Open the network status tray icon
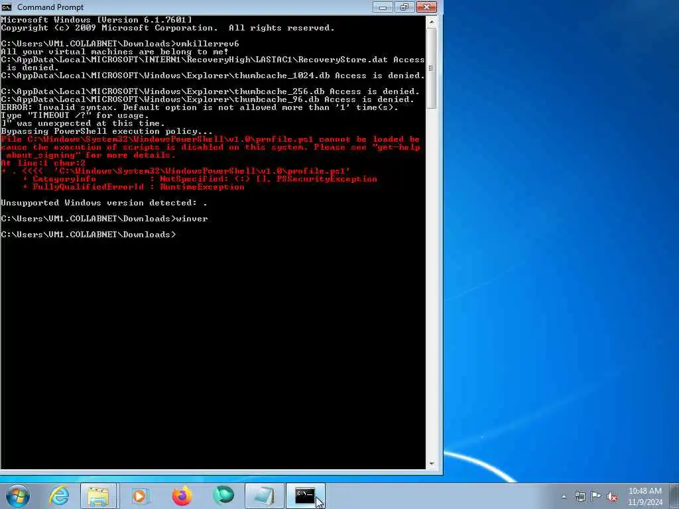This screenshot has height=509, width=679. [580, 496]
